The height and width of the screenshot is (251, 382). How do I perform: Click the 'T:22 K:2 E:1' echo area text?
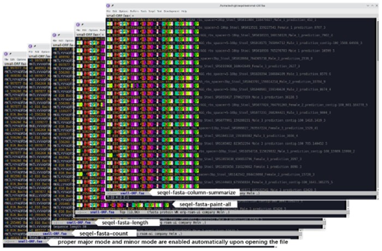(118, 197)
